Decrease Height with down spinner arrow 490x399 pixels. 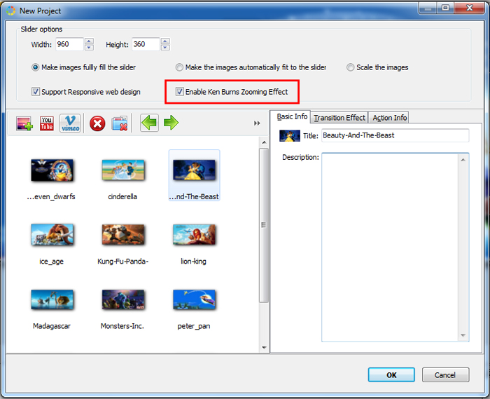[165, 47]
